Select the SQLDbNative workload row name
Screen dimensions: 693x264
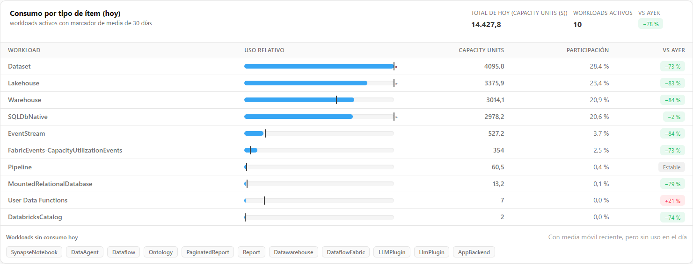(28, 117)
